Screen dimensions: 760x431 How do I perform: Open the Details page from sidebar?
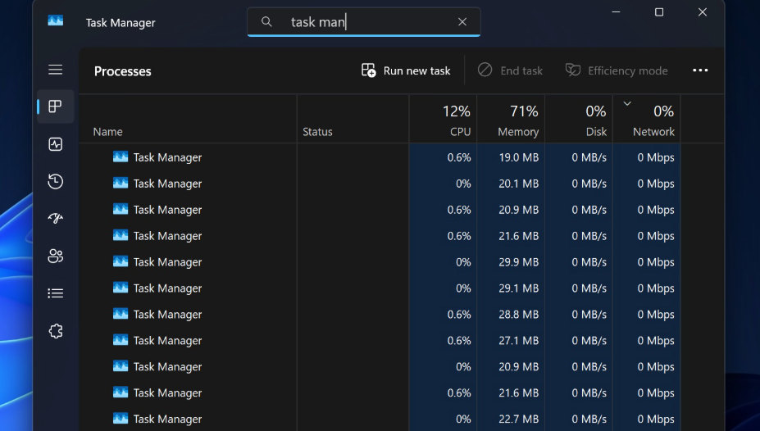pos(55,293)
